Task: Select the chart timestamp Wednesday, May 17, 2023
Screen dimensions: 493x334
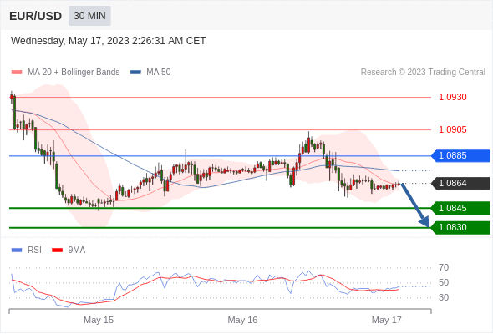Action: tap(108, 41)
